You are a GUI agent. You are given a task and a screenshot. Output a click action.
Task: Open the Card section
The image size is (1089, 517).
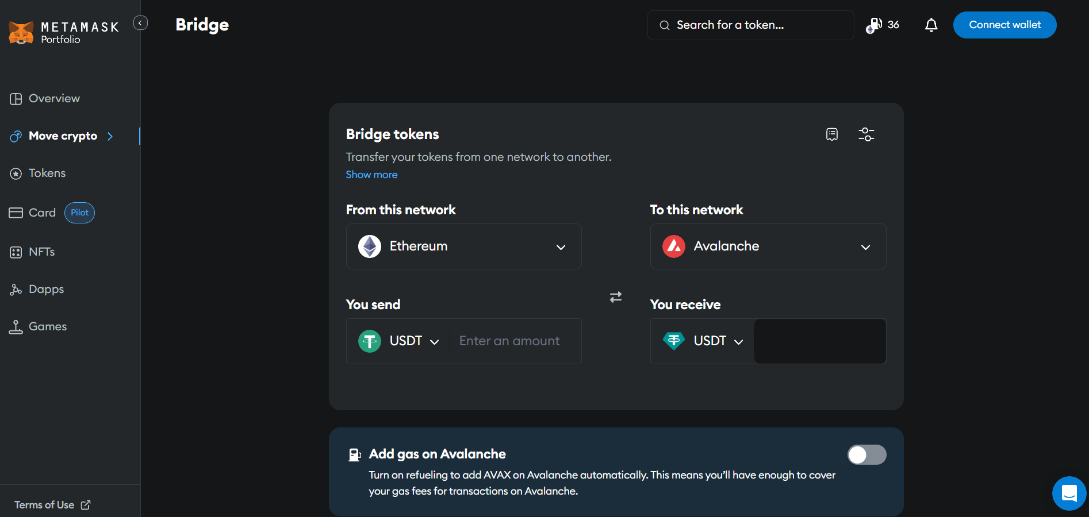pyautogui.click(x=33, y=213)
